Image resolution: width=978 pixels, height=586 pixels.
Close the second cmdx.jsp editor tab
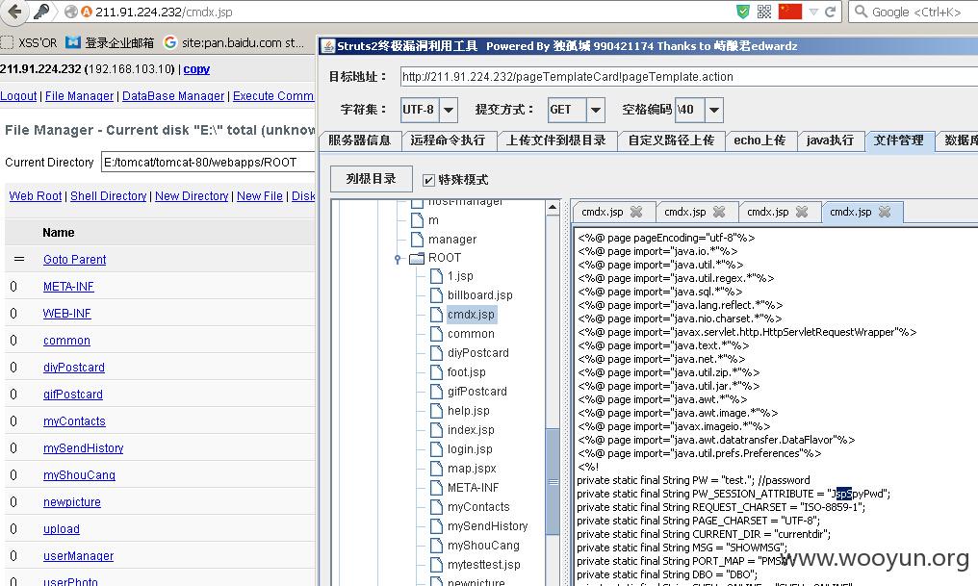719,212
